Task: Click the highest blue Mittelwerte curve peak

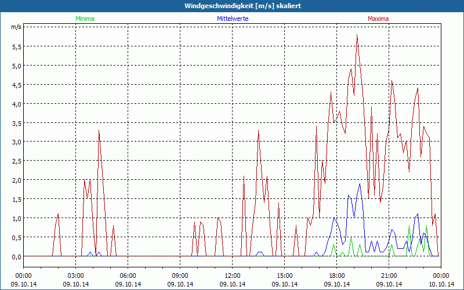Action: pos(360,184)
